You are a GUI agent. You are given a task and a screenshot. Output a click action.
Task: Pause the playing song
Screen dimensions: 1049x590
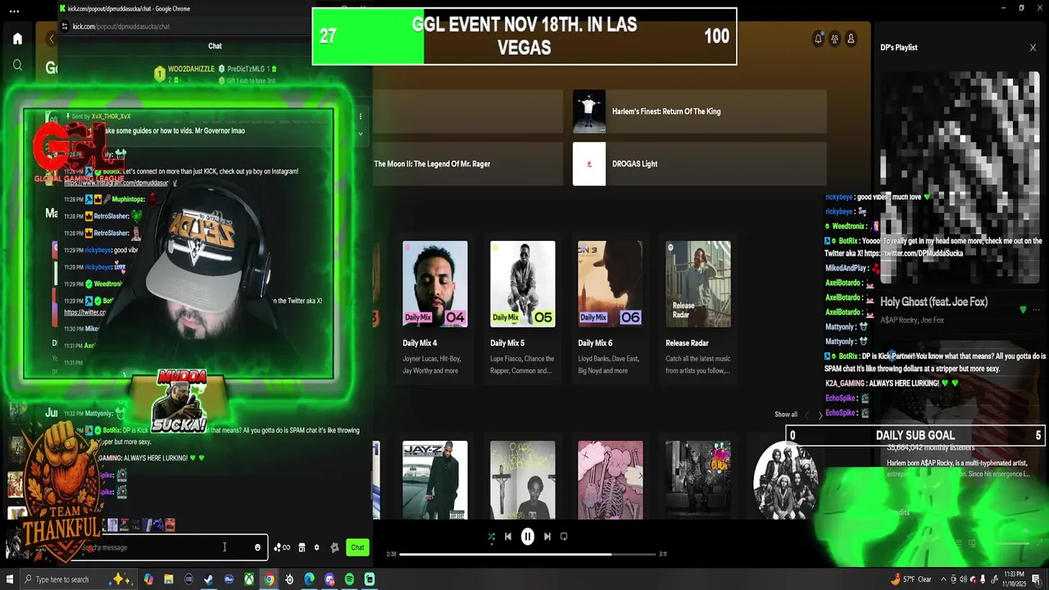(528, 537)
